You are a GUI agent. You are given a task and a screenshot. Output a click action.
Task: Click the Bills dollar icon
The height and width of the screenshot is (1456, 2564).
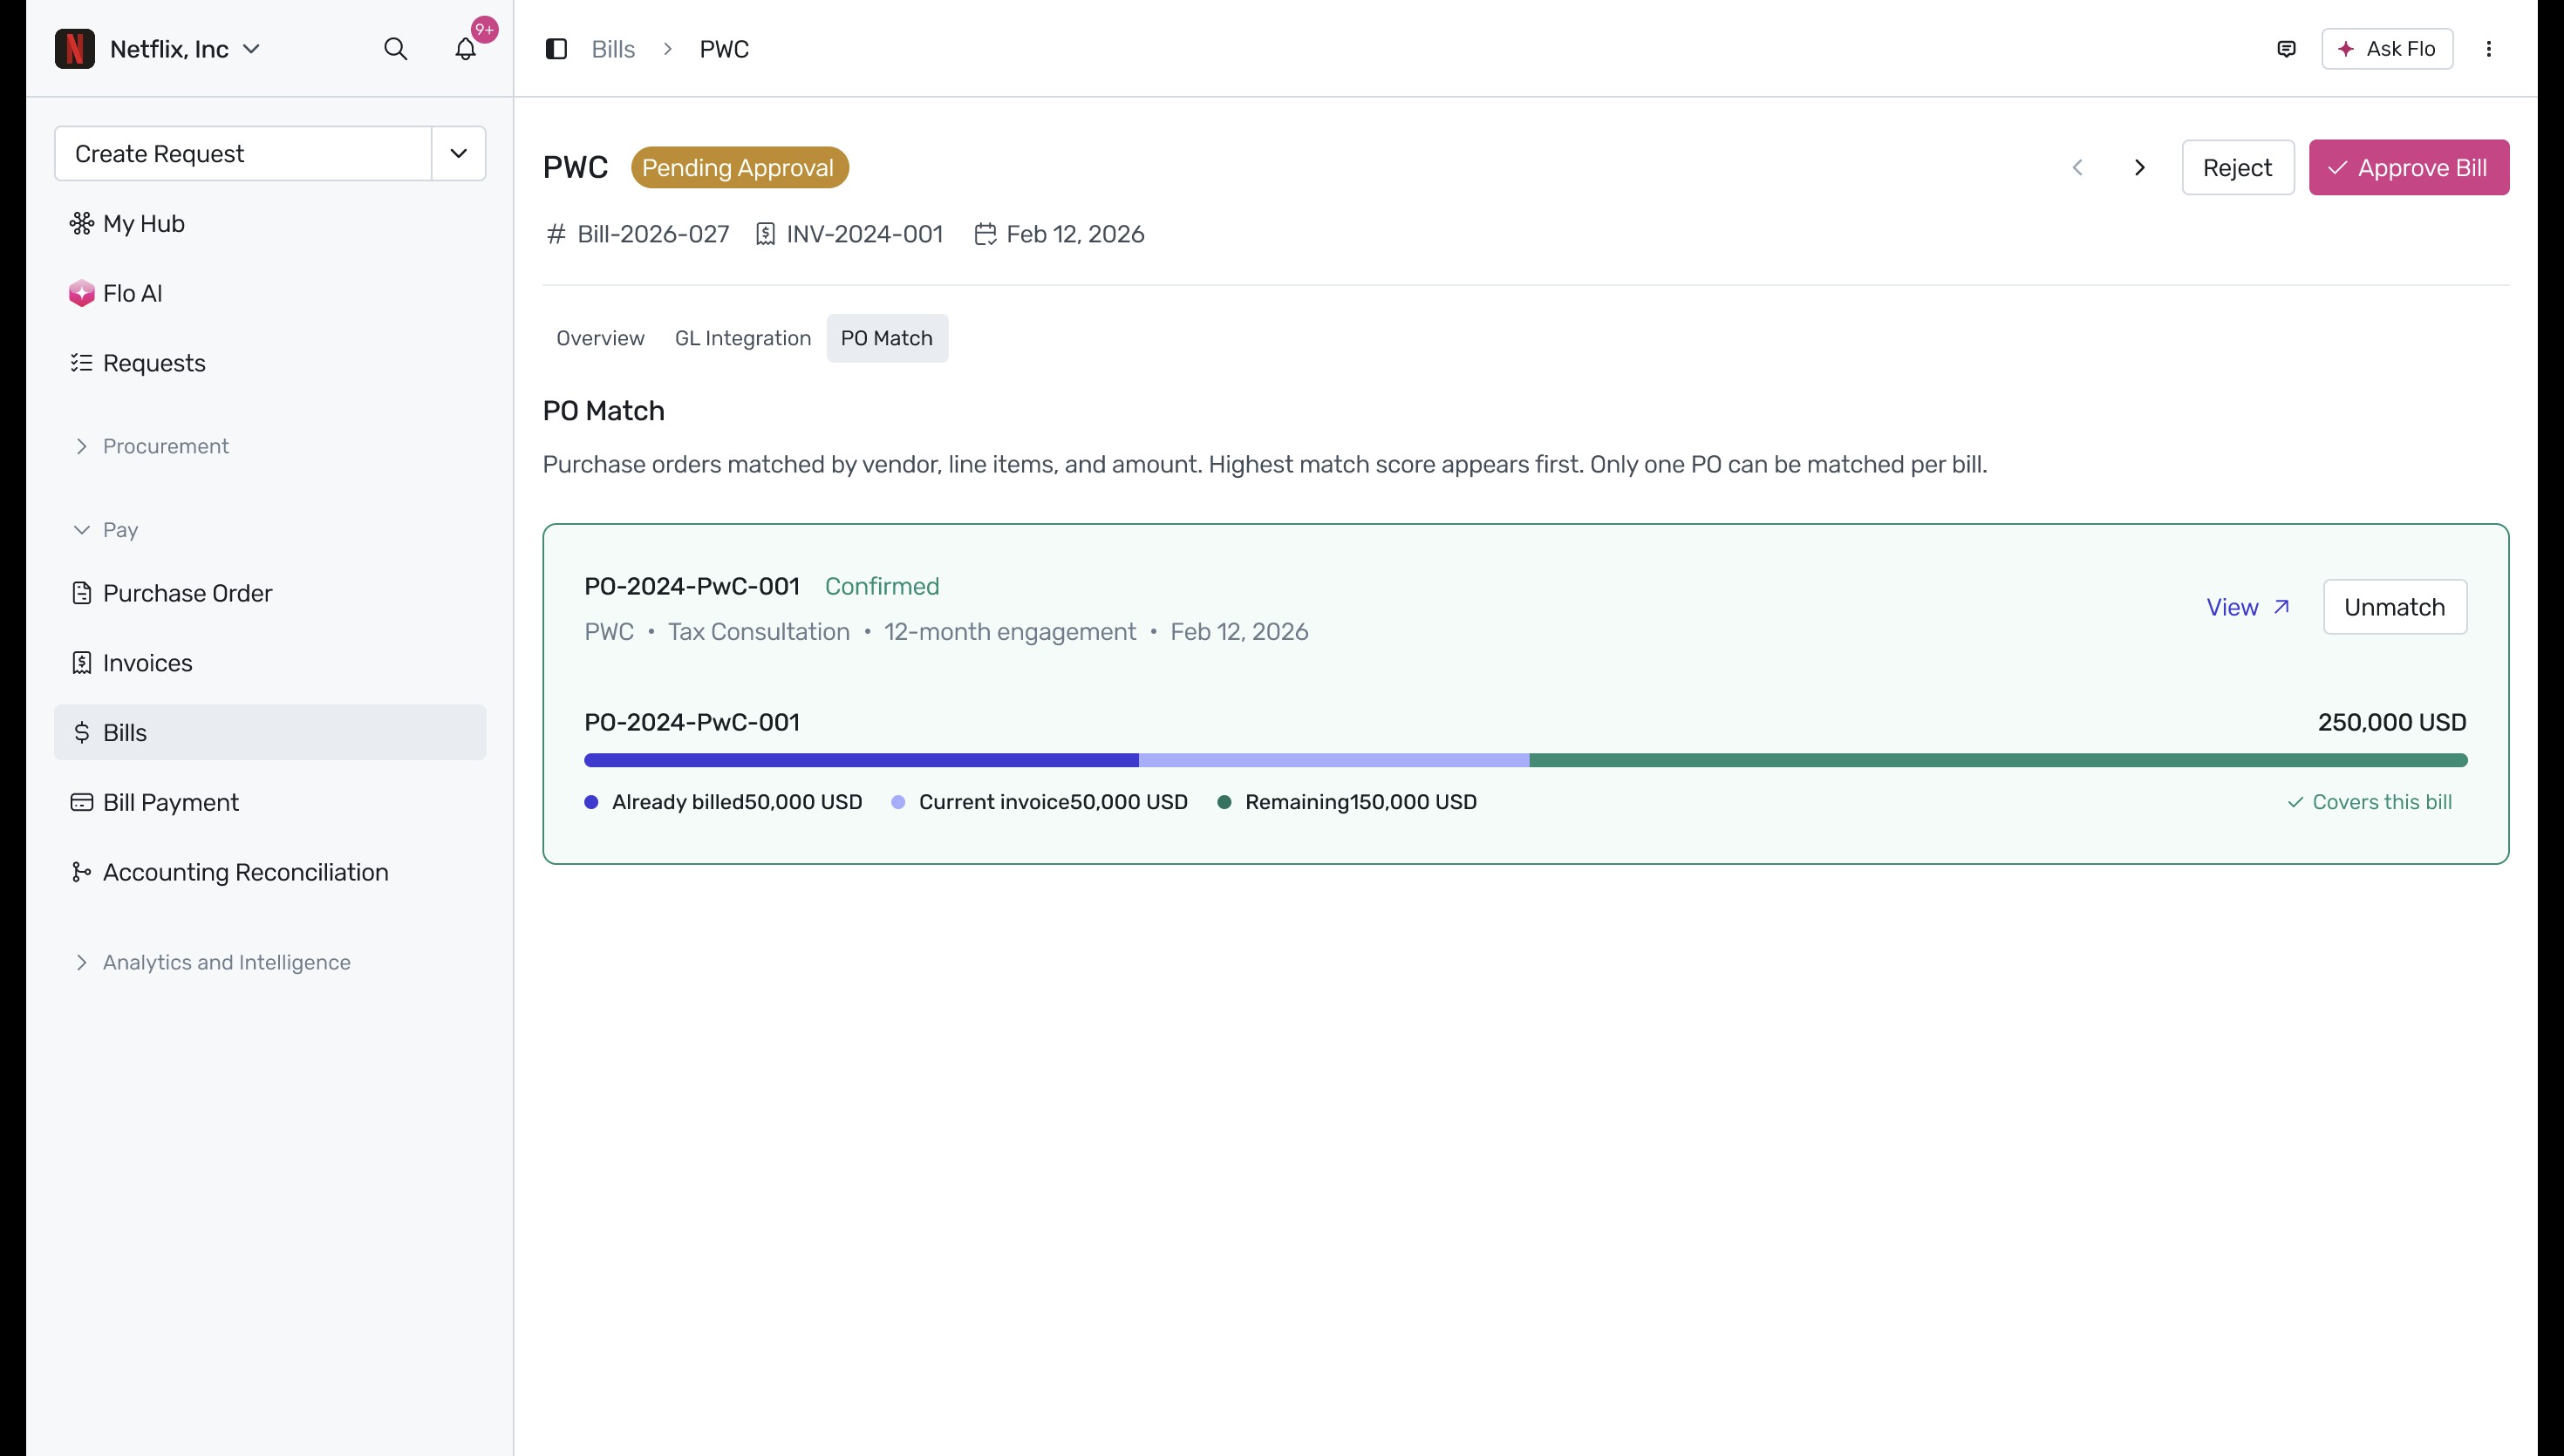click(x=81, y=733)
